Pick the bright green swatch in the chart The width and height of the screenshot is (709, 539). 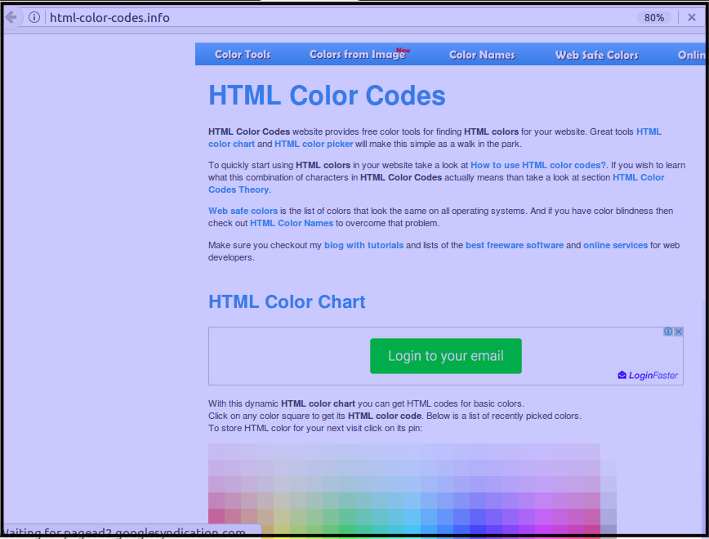point(347,530)
